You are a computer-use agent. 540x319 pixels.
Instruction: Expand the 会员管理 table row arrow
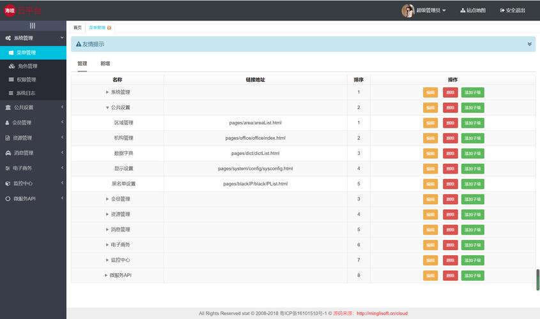[x=107, y=199]
